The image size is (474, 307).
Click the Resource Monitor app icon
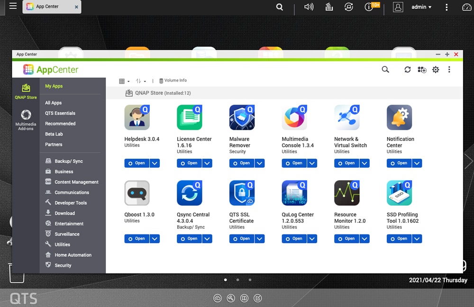point(347,193)
